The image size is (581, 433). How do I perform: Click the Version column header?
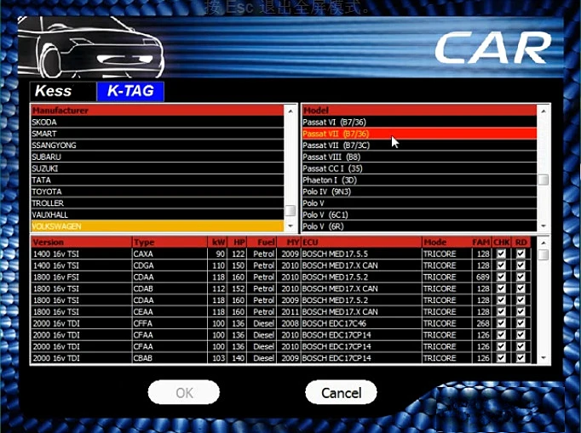point(81,242)
